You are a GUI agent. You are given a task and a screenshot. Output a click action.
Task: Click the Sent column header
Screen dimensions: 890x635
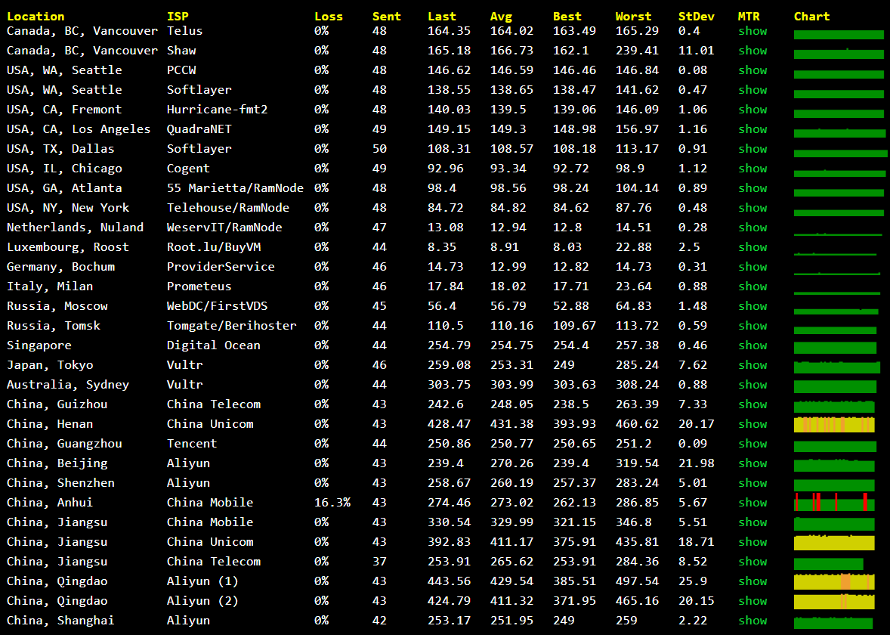[387, 17]
